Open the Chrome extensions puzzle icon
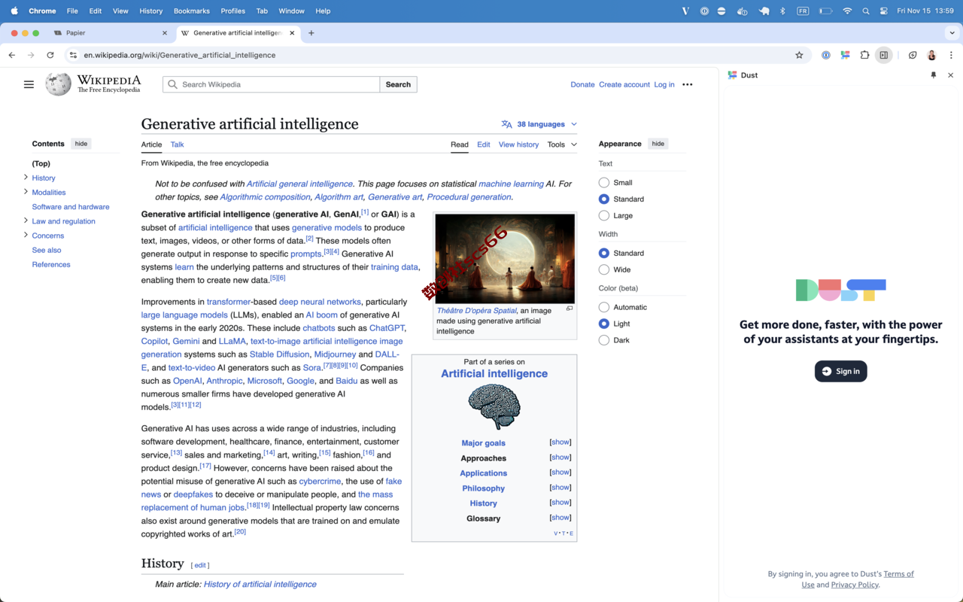This screenshot has width=963, height=602. [x=864, y=55]
